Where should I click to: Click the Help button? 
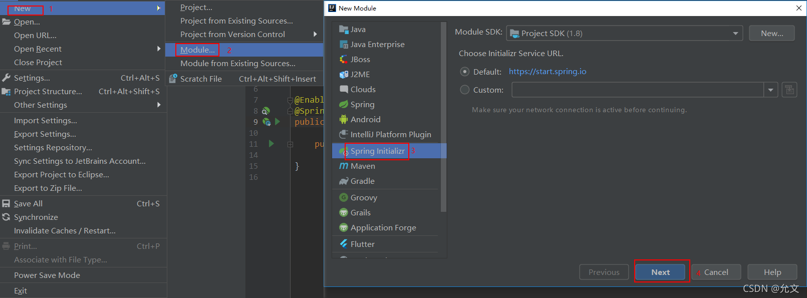pos(772,272)
